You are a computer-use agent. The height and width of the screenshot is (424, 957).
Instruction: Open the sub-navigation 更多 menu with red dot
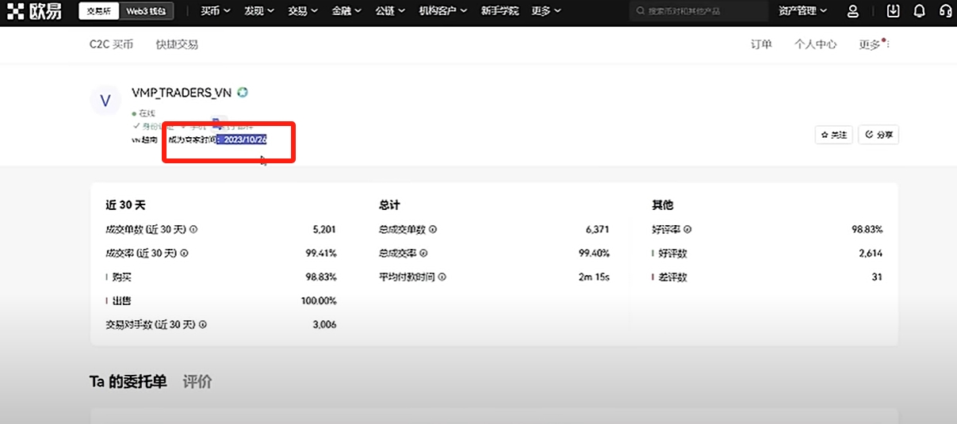[x=873, y=44]
